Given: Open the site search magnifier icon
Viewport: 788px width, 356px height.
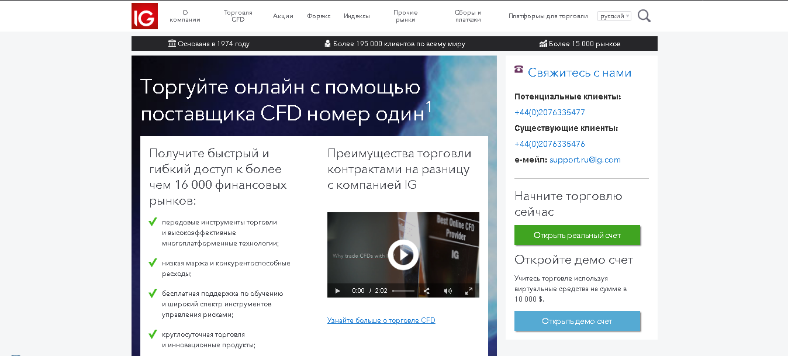Looking at the screenshot, I should click(x=644, y=16).
